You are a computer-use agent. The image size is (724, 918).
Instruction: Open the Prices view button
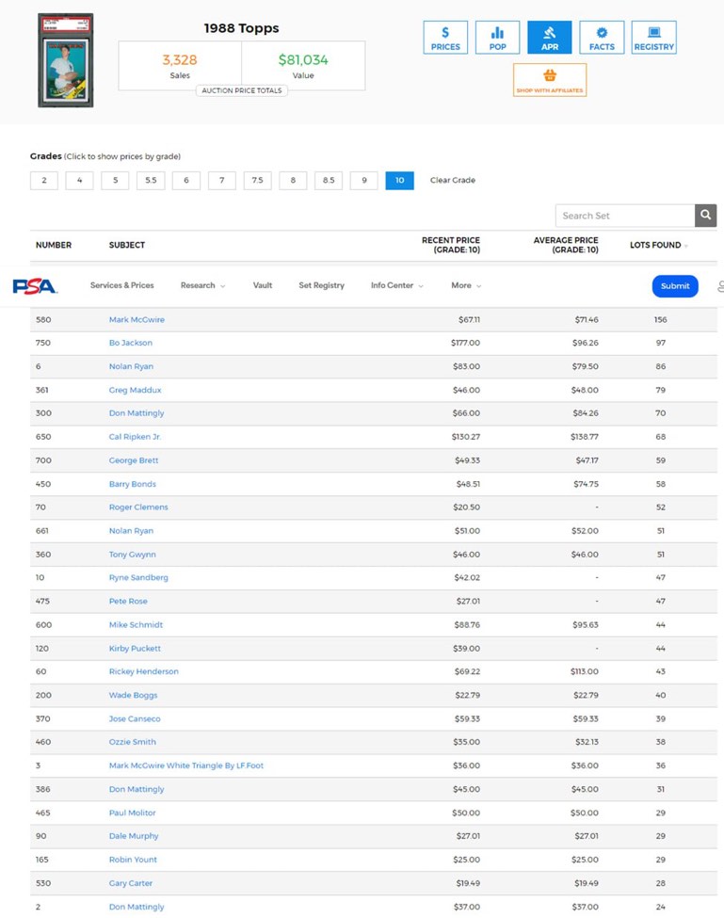[445, 38]
